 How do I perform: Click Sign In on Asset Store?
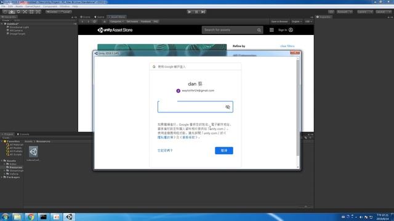(x=285, y=30)
